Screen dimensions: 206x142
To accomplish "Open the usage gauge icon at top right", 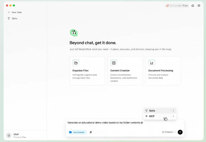I will 199,6.
